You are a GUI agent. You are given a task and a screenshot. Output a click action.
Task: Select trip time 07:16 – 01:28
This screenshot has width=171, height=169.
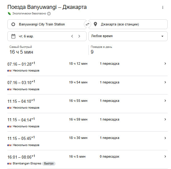(x=21, y=64)
